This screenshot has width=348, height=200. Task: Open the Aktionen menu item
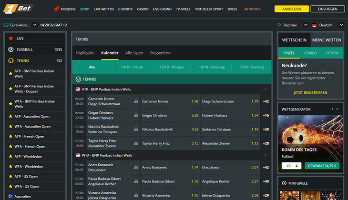click(252, 9)
